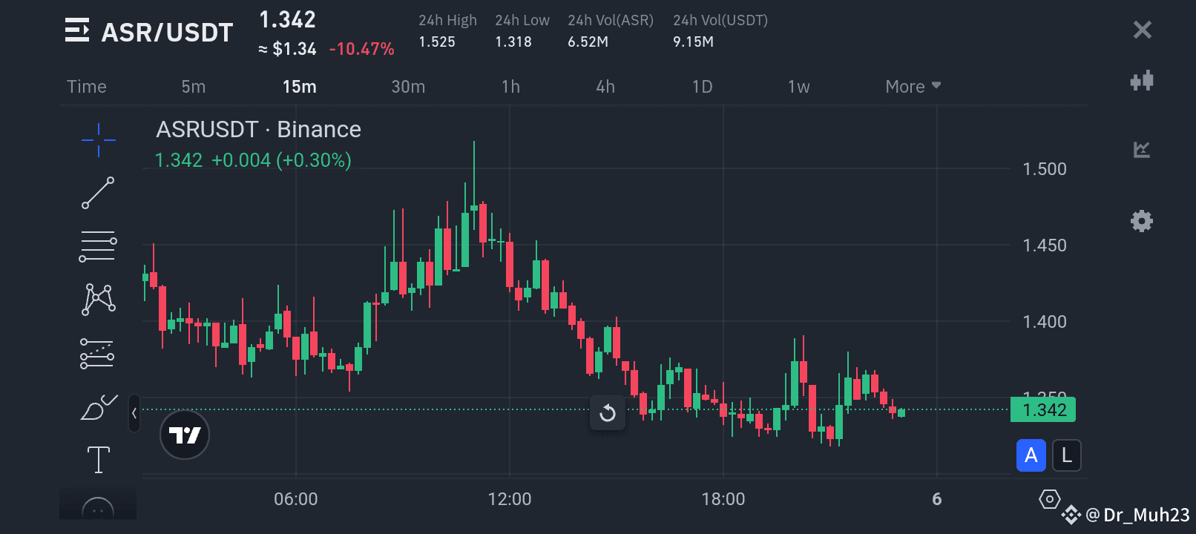Switch chart to lite view with L button

coord(1066,455)
